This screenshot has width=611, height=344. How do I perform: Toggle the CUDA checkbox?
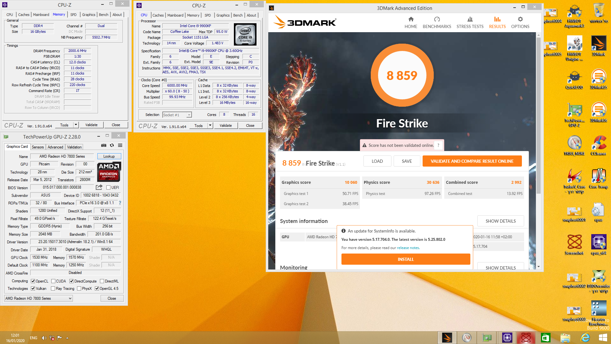pos(53,281)
